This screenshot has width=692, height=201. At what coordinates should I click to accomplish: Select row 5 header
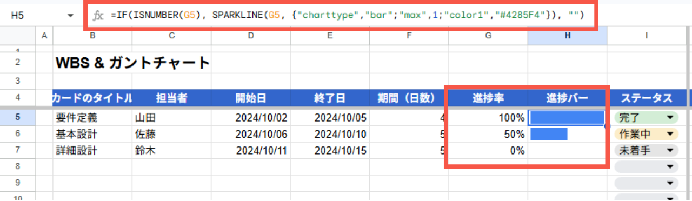(x=18, y=117)
